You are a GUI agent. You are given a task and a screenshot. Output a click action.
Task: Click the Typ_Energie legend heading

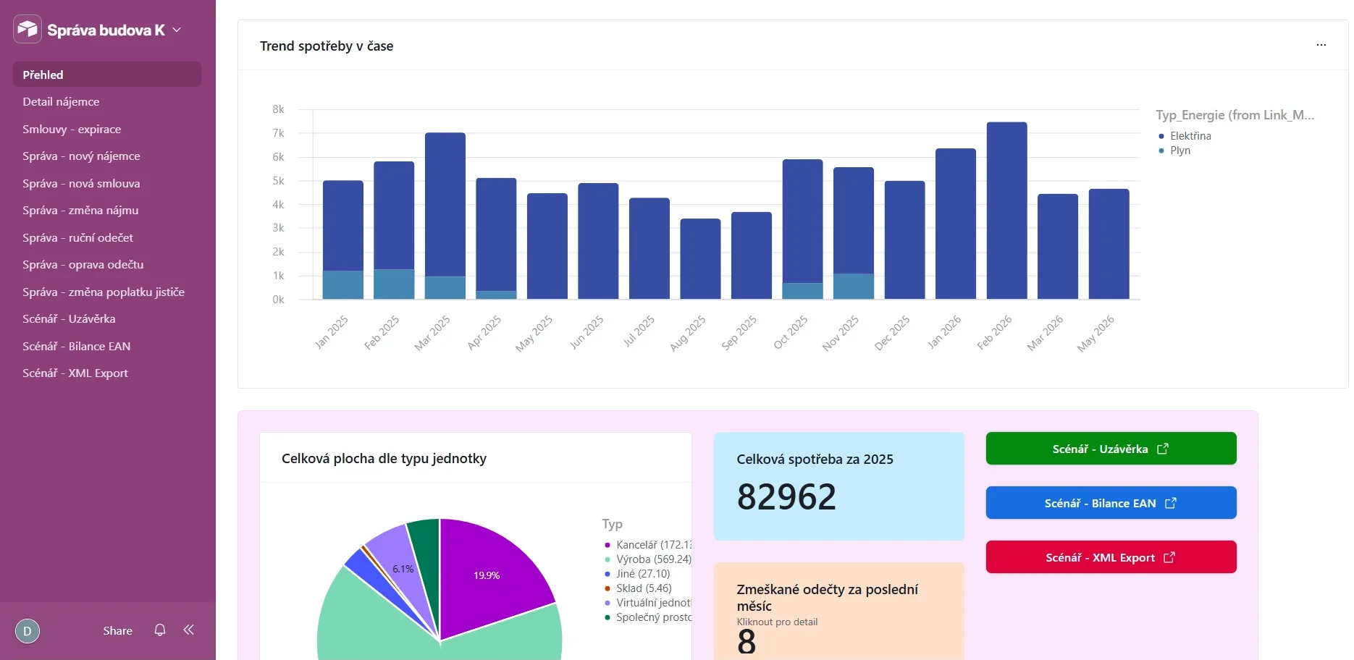[x=1235, y=115]
